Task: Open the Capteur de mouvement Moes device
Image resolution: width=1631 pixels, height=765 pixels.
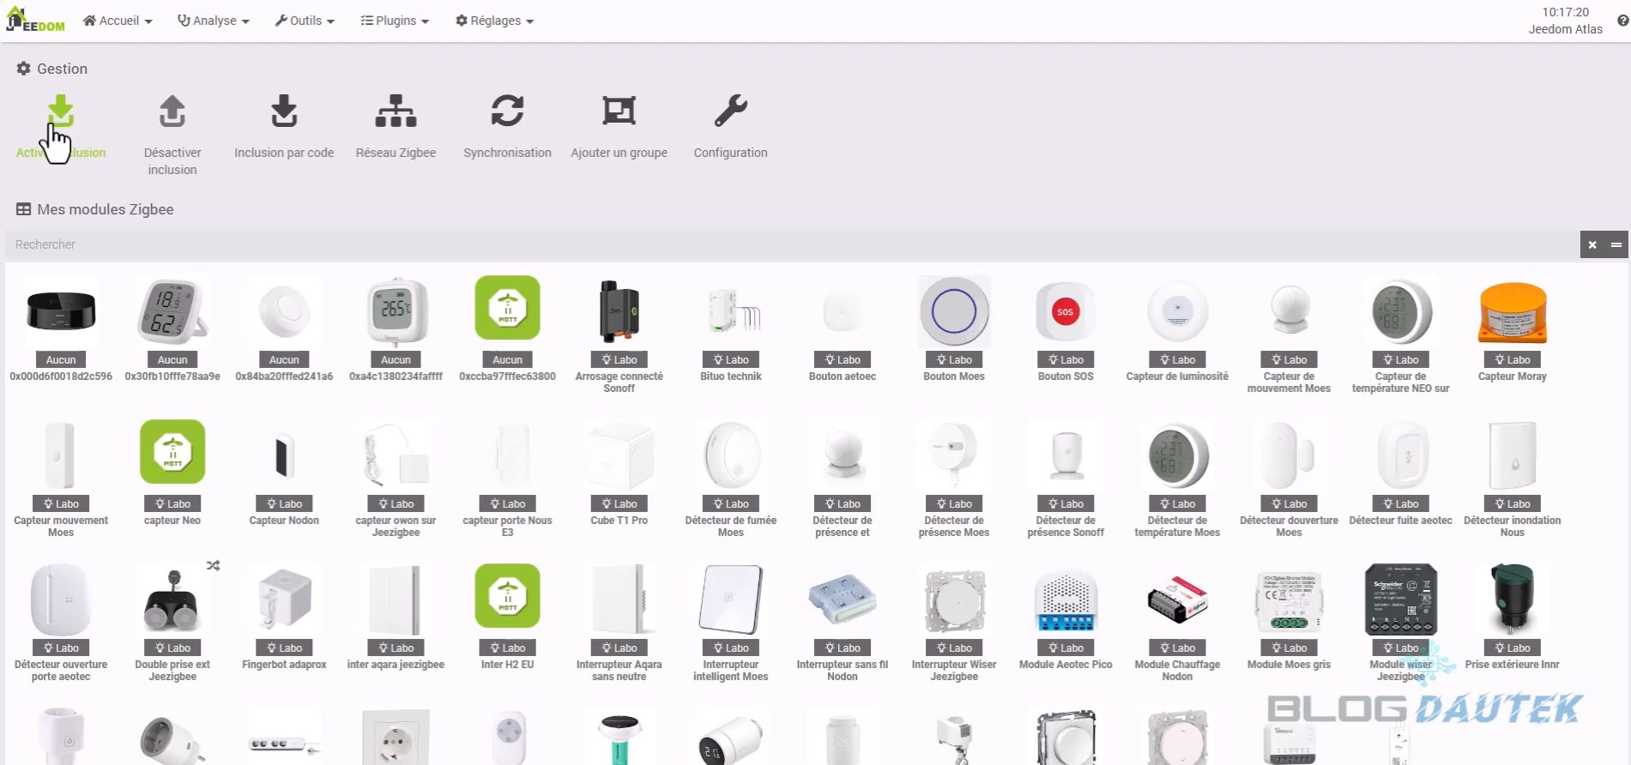Action: (1289, 334)
